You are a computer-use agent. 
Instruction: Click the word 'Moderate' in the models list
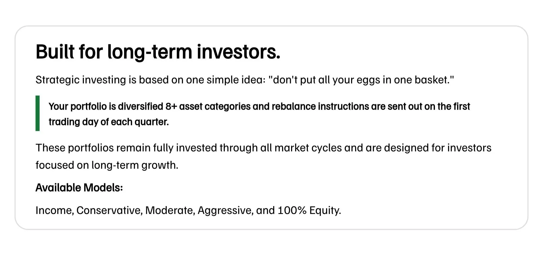pyautogui.click(x=169, y=210)
